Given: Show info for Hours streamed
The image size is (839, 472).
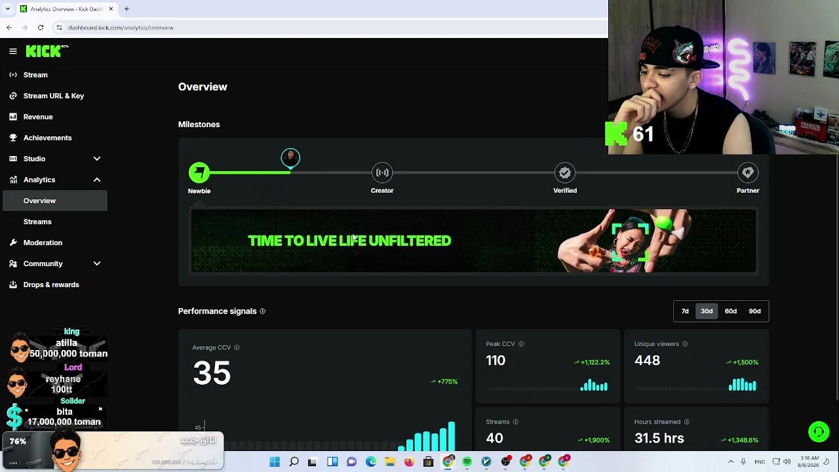Looking at the screenshot, I should (686, 422).
